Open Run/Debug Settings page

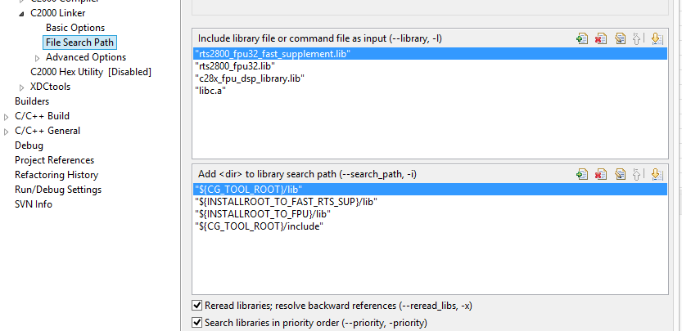click(x=58, y=190)
